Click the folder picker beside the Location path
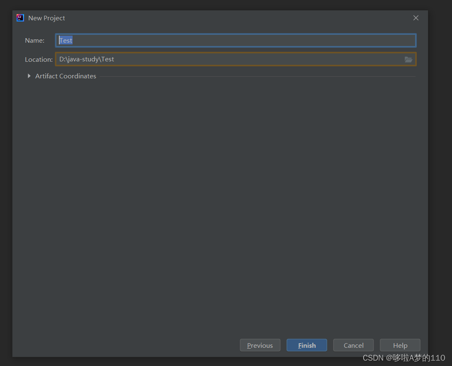452x366 pixels. 408,59
